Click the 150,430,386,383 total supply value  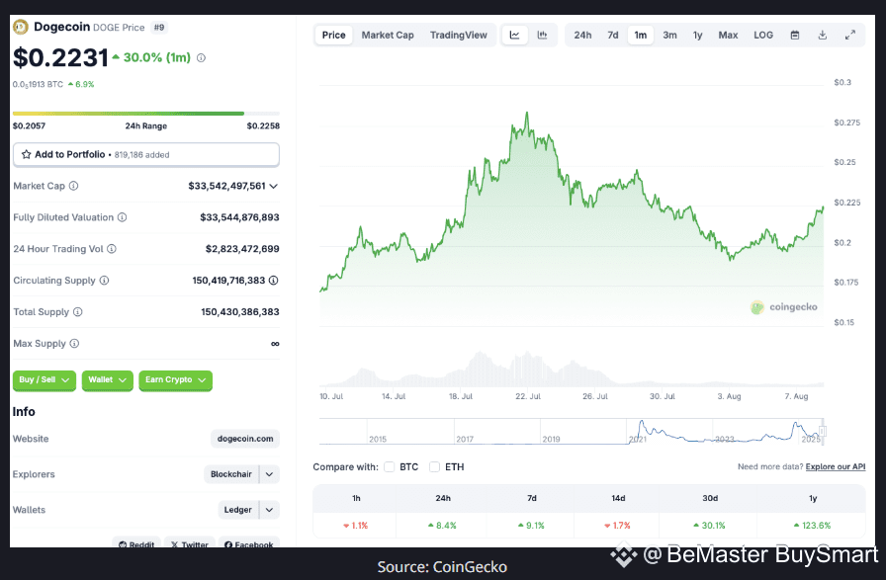[x=240, y=312]
